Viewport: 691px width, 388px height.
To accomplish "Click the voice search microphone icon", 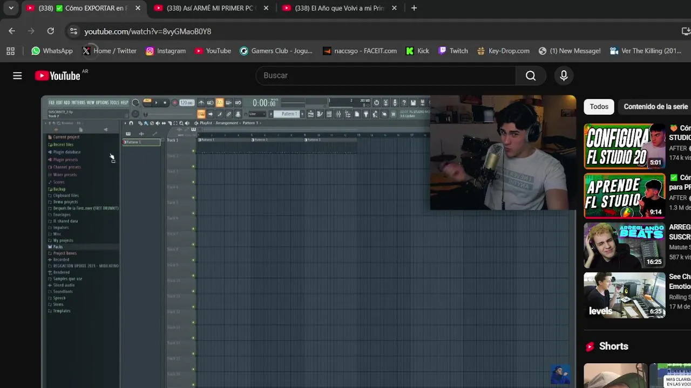I will pyautogui.click(x=564, y=76).
